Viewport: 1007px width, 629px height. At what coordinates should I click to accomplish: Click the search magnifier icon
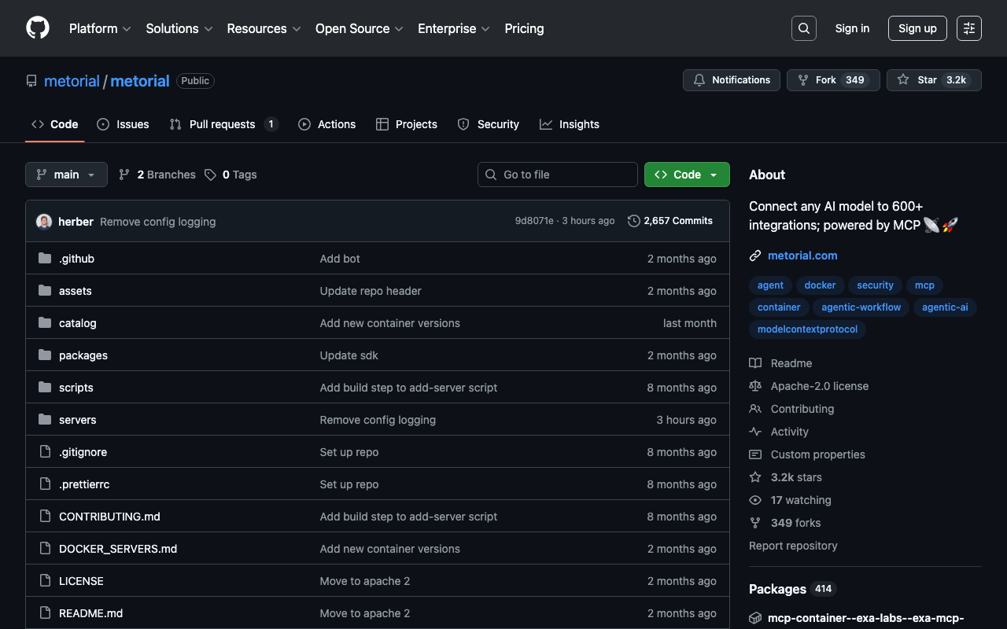(803, 28)
